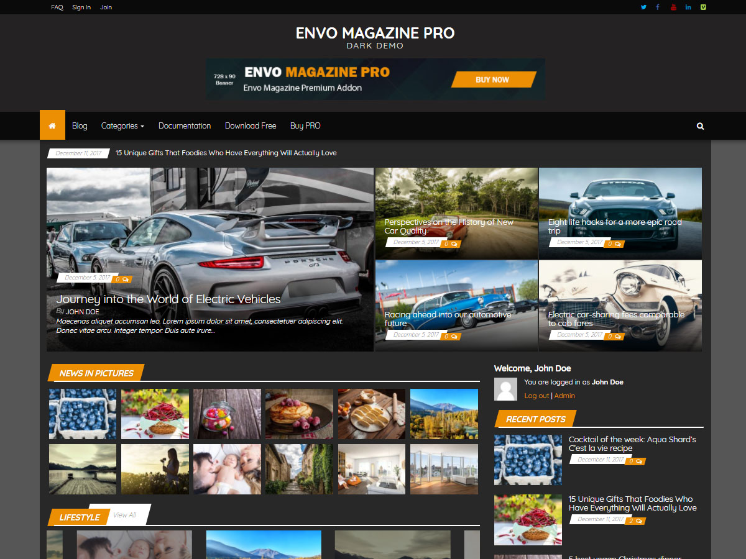The width and height of the screenshot is (746, 559).
Task: Open Electric car-sharing fees comparable to cab fares
Action: [x=616, y=319]
